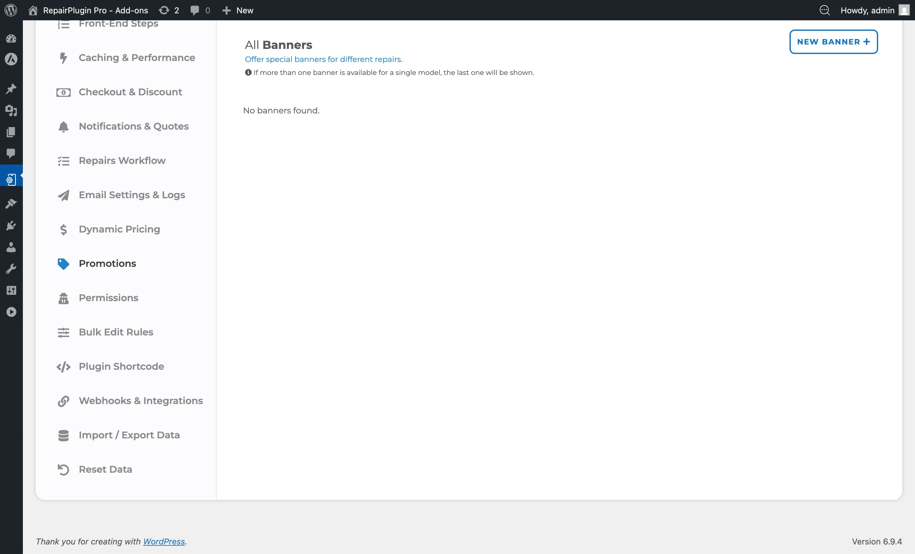Click the plus icon next to New
This screenshot has height=554, width=915.
[x=226, y=10]
